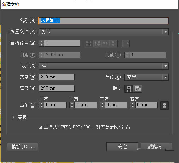Click the 上方 top bleed input field
Image resolution: width=179 pixels, height=163 pixels.
pos(55,105)
